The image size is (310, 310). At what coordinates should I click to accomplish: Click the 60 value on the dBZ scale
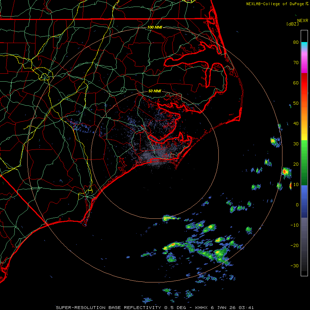coord(296,83)
